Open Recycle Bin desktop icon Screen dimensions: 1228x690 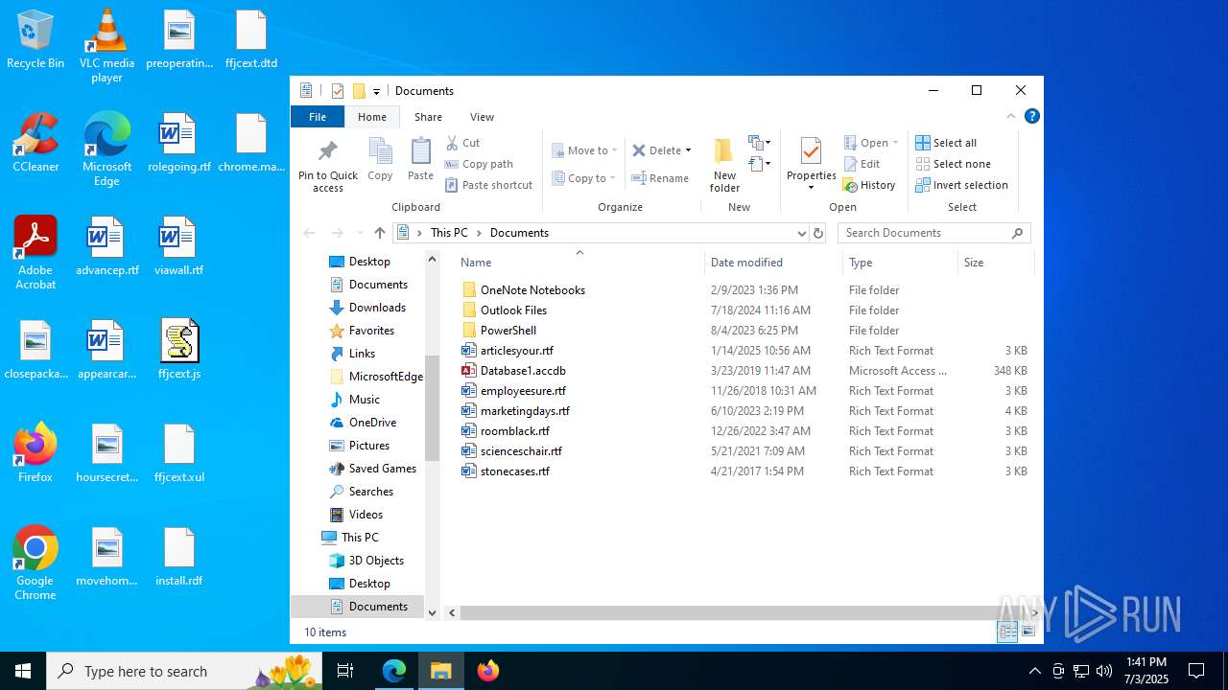[35, 40]
